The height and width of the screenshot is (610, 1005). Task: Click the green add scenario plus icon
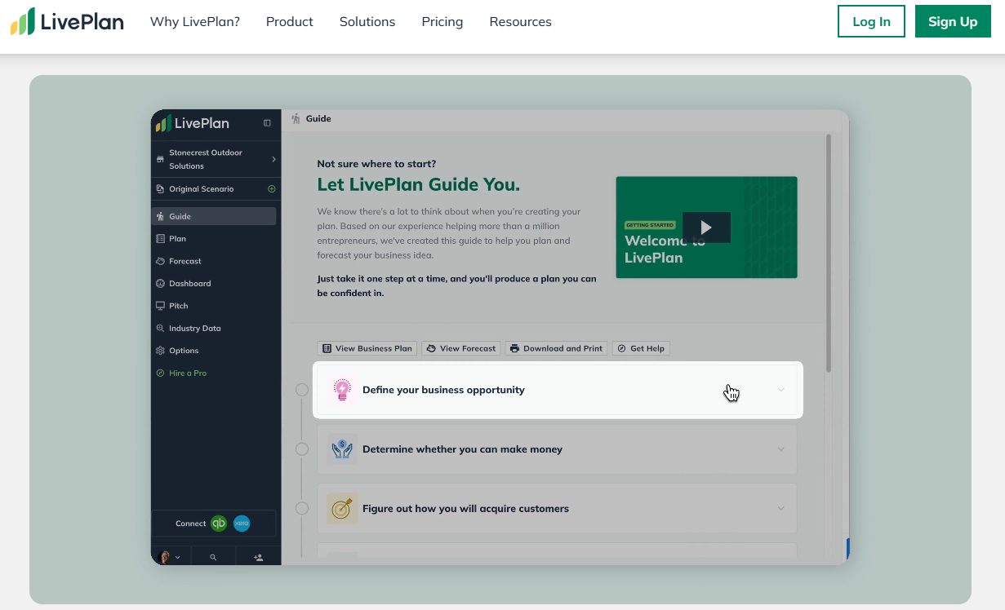pos(272,189)
